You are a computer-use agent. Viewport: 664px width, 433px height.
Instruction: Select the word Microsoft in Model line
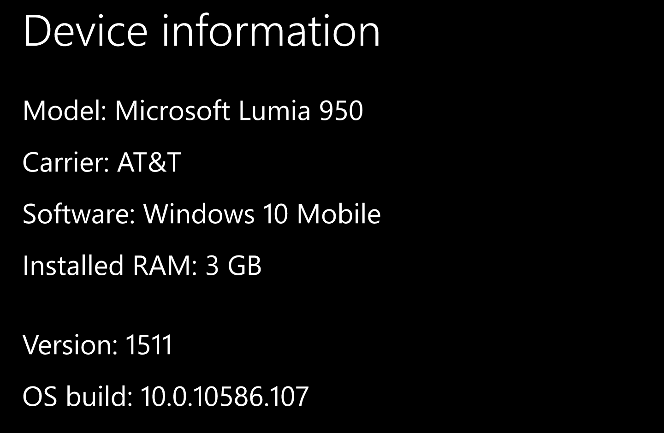pos(172,111)
